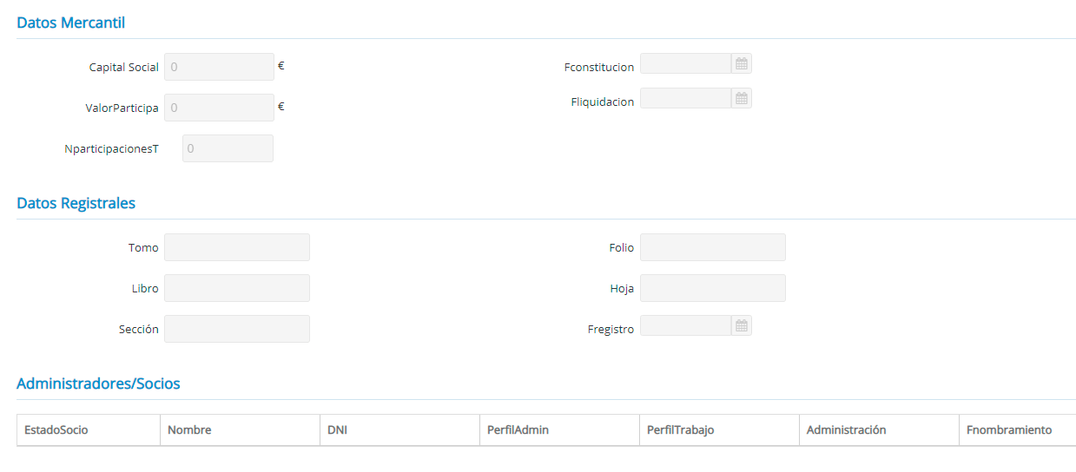This screenshot has width=1076, height=472.
Task: Click the ValorParticipa input field
Action: tap(219, 108)
